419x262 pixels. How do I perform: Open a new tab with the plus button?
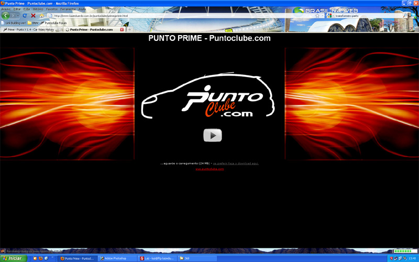129,30
